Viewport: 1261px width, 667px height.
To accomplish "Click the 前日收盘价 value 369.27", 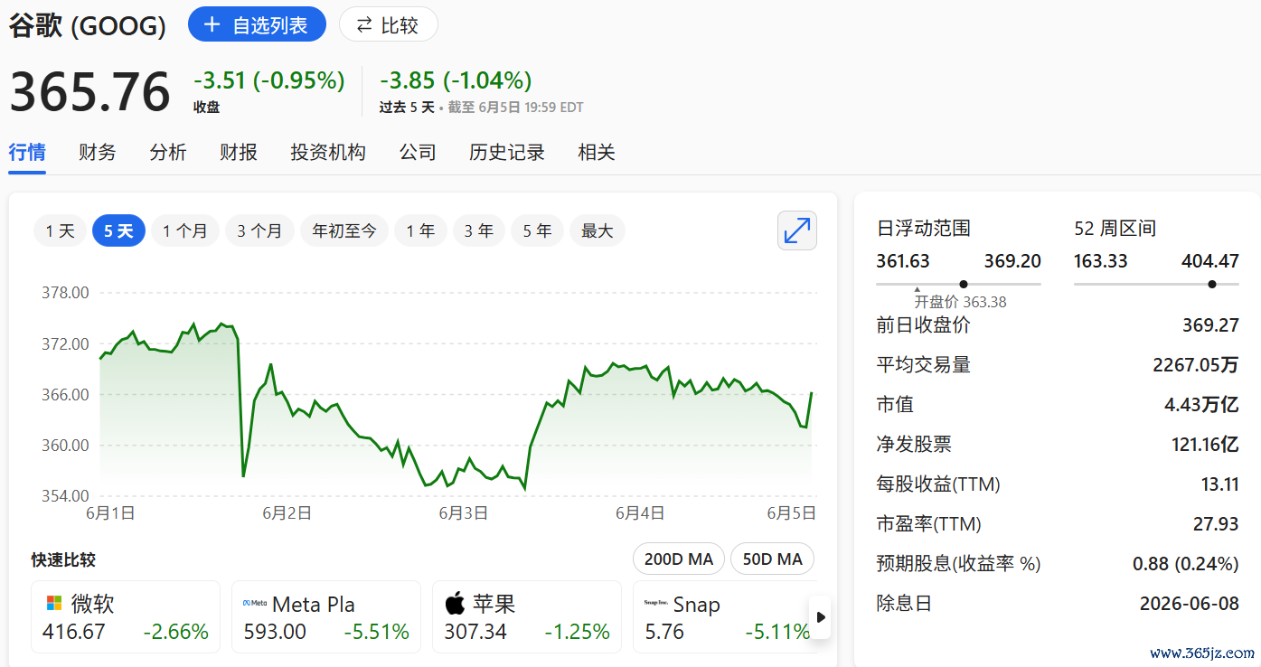I will pyautogui.click(x=1210, y=325).
